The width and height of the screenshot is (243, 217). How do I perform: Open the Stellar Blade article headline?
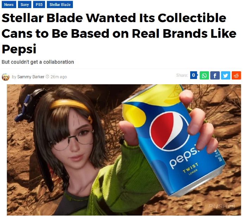tap(119, 33)
